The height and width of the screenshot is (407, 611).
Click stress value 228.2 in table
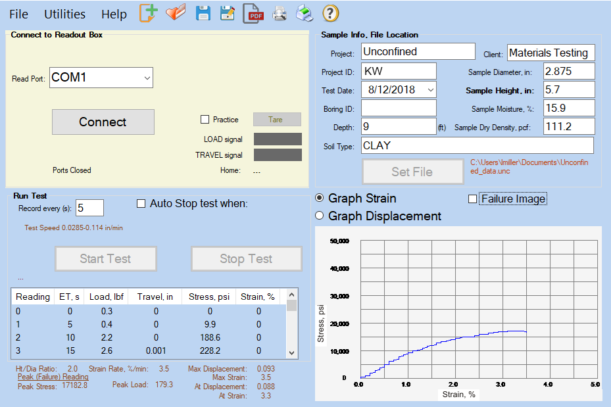(210, 351)
